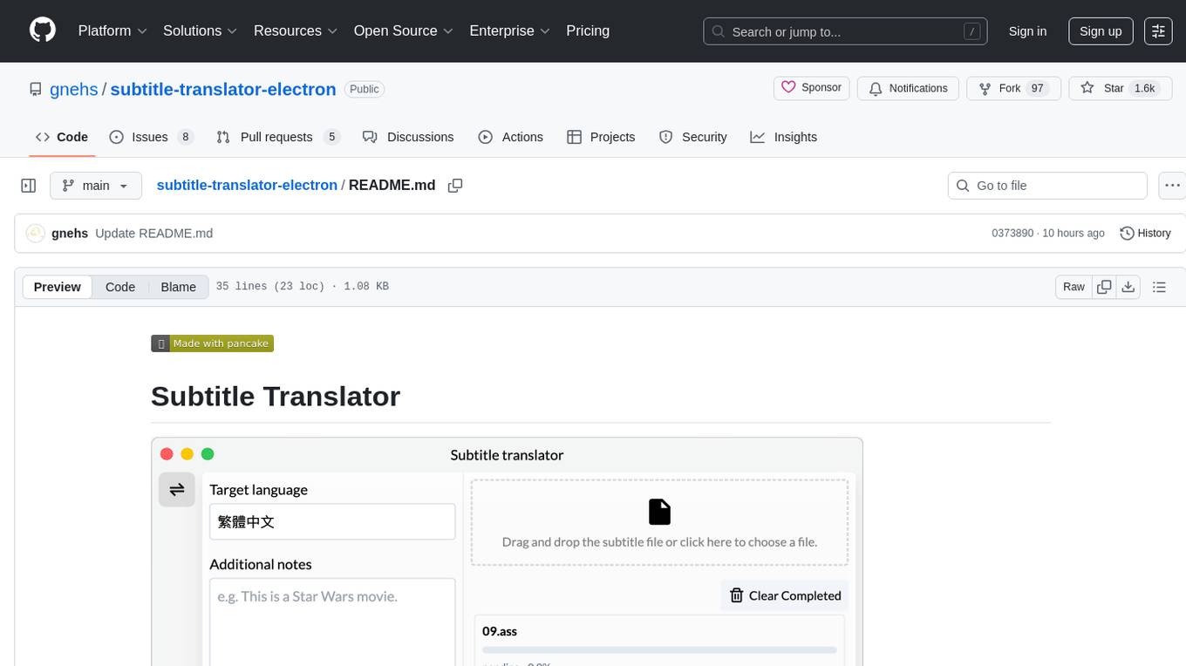1186x666 pixels.
Task: Open more file actions ellipsis menu
Action: pos(1172,186)
